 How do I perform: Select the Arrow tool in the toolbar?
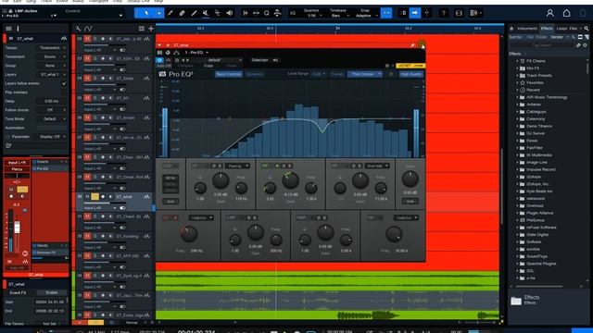(x=146, y=13)
